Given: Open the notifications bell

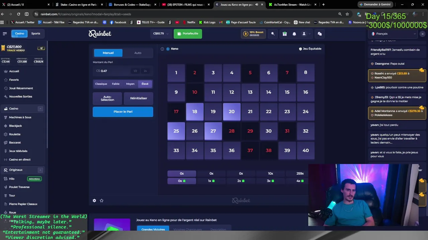Looking at the screenshot, I should point(294,34).
